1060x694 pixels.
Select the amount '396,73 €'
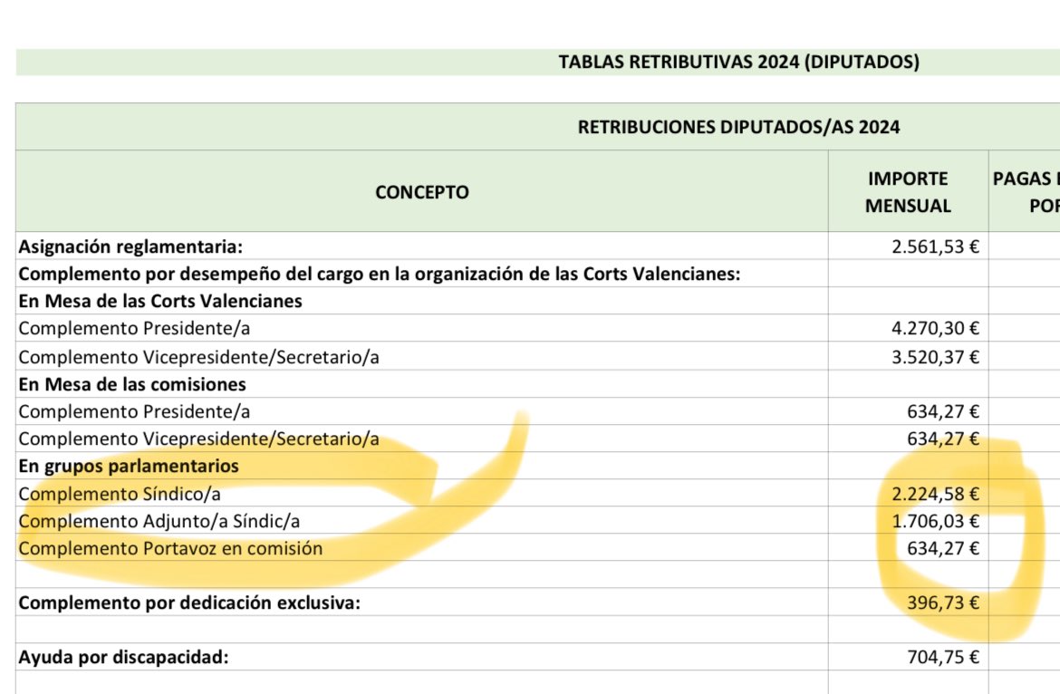943,602
